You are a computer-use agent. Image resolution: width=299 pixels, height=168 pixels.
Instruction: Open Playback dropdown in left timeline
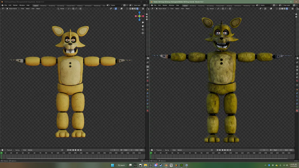pos(10,150)
